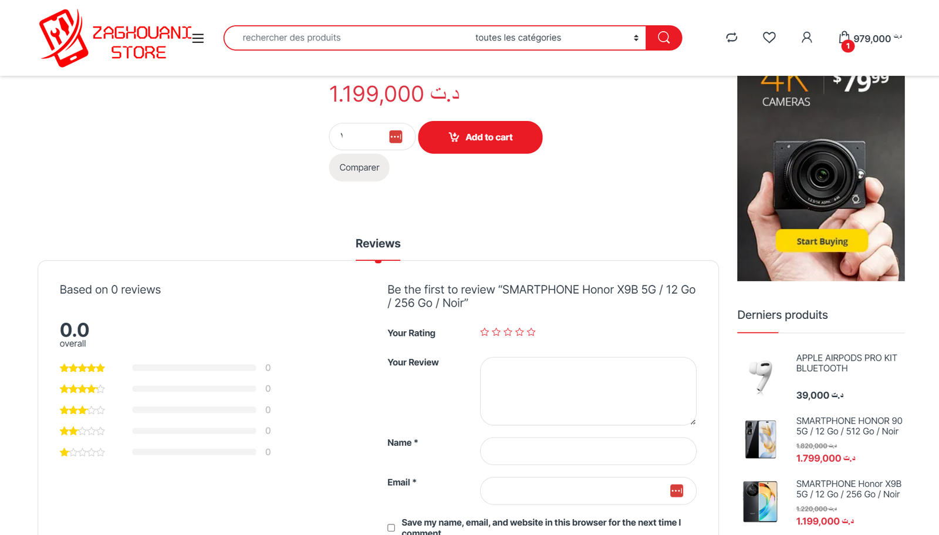This screenshot has width=939, height=535.
Task: Open the compare refresh-arrows icon in header
Action: pos(731,38)
